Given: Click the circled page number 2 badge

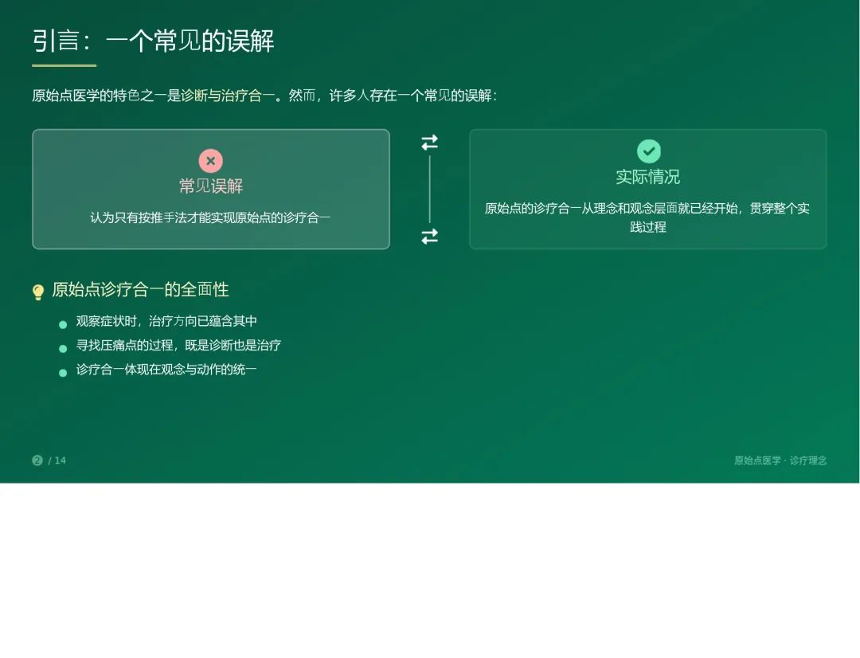Looking at the screenshot, I should tap(37, 460).
